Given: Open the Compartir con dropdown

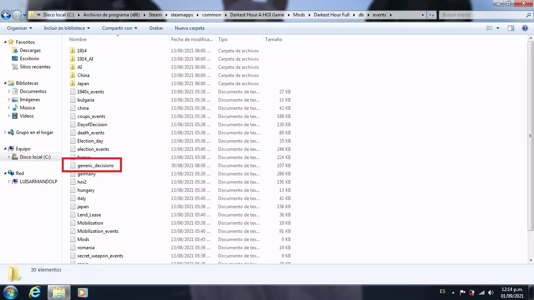Looking at the screenshot, I should pyautogui.click(x=120, y=28).
